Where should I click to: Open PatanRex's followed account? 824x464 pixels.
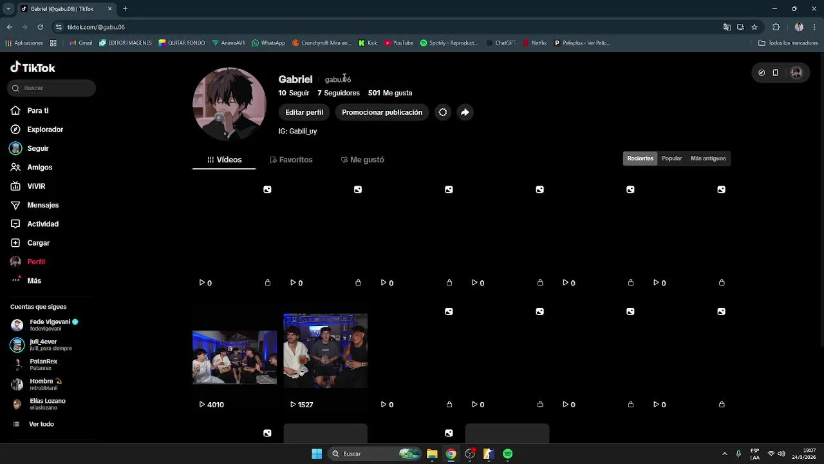34,365
